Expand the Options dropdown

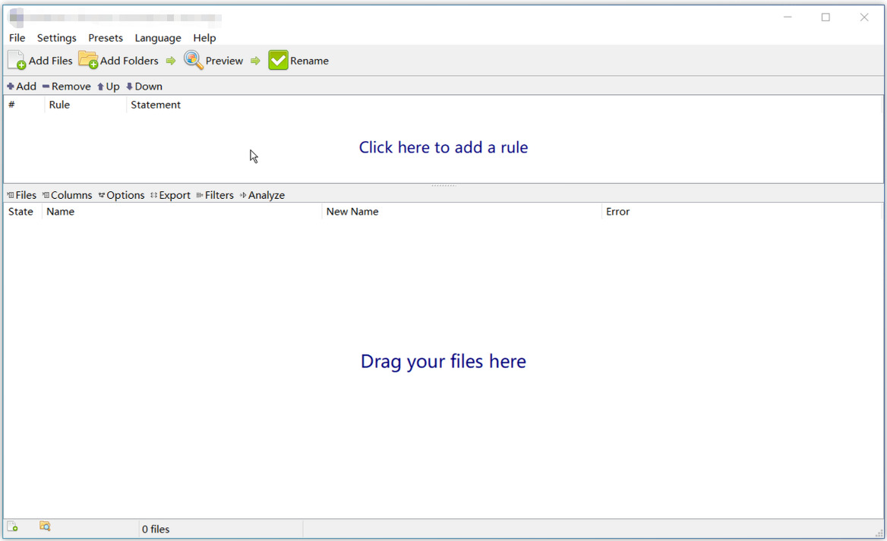pyautogui.click(x=122, y=195)
